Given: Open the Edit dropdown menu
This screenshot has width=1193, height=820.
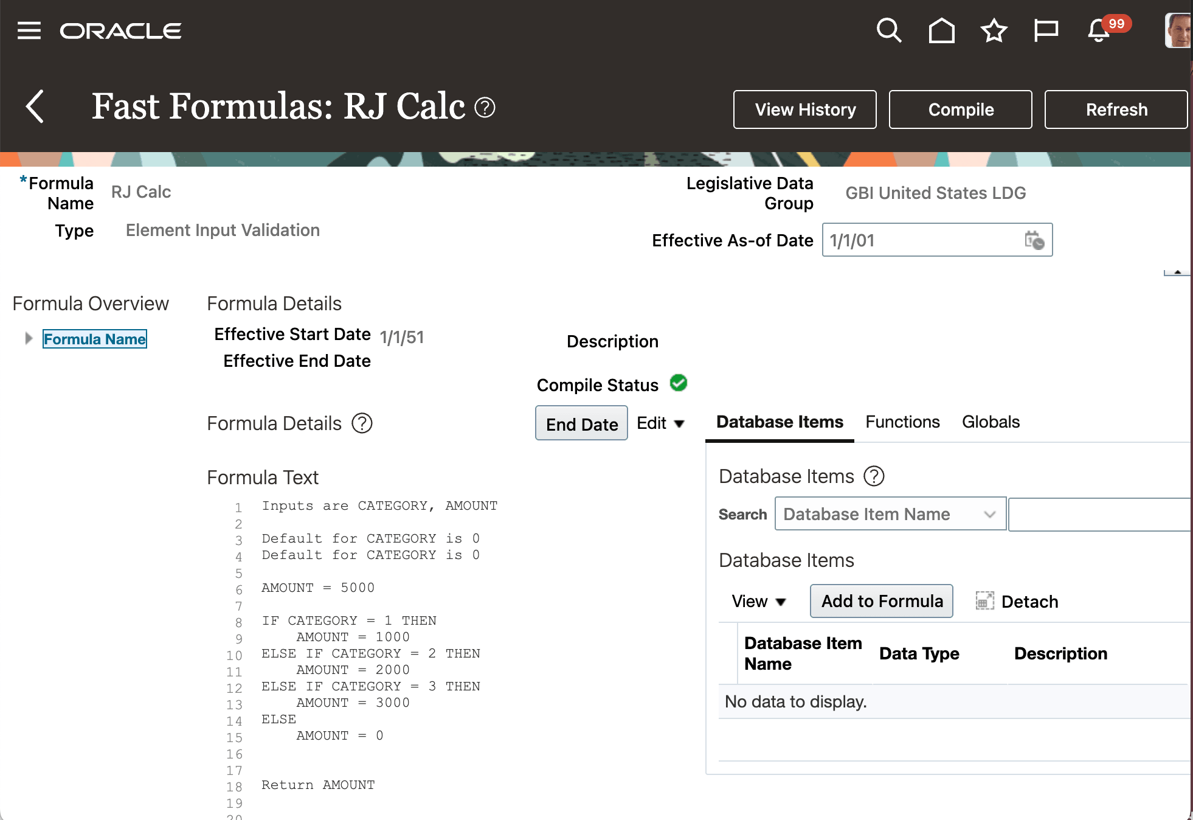Looking at the screenshot, I should 660,423.
